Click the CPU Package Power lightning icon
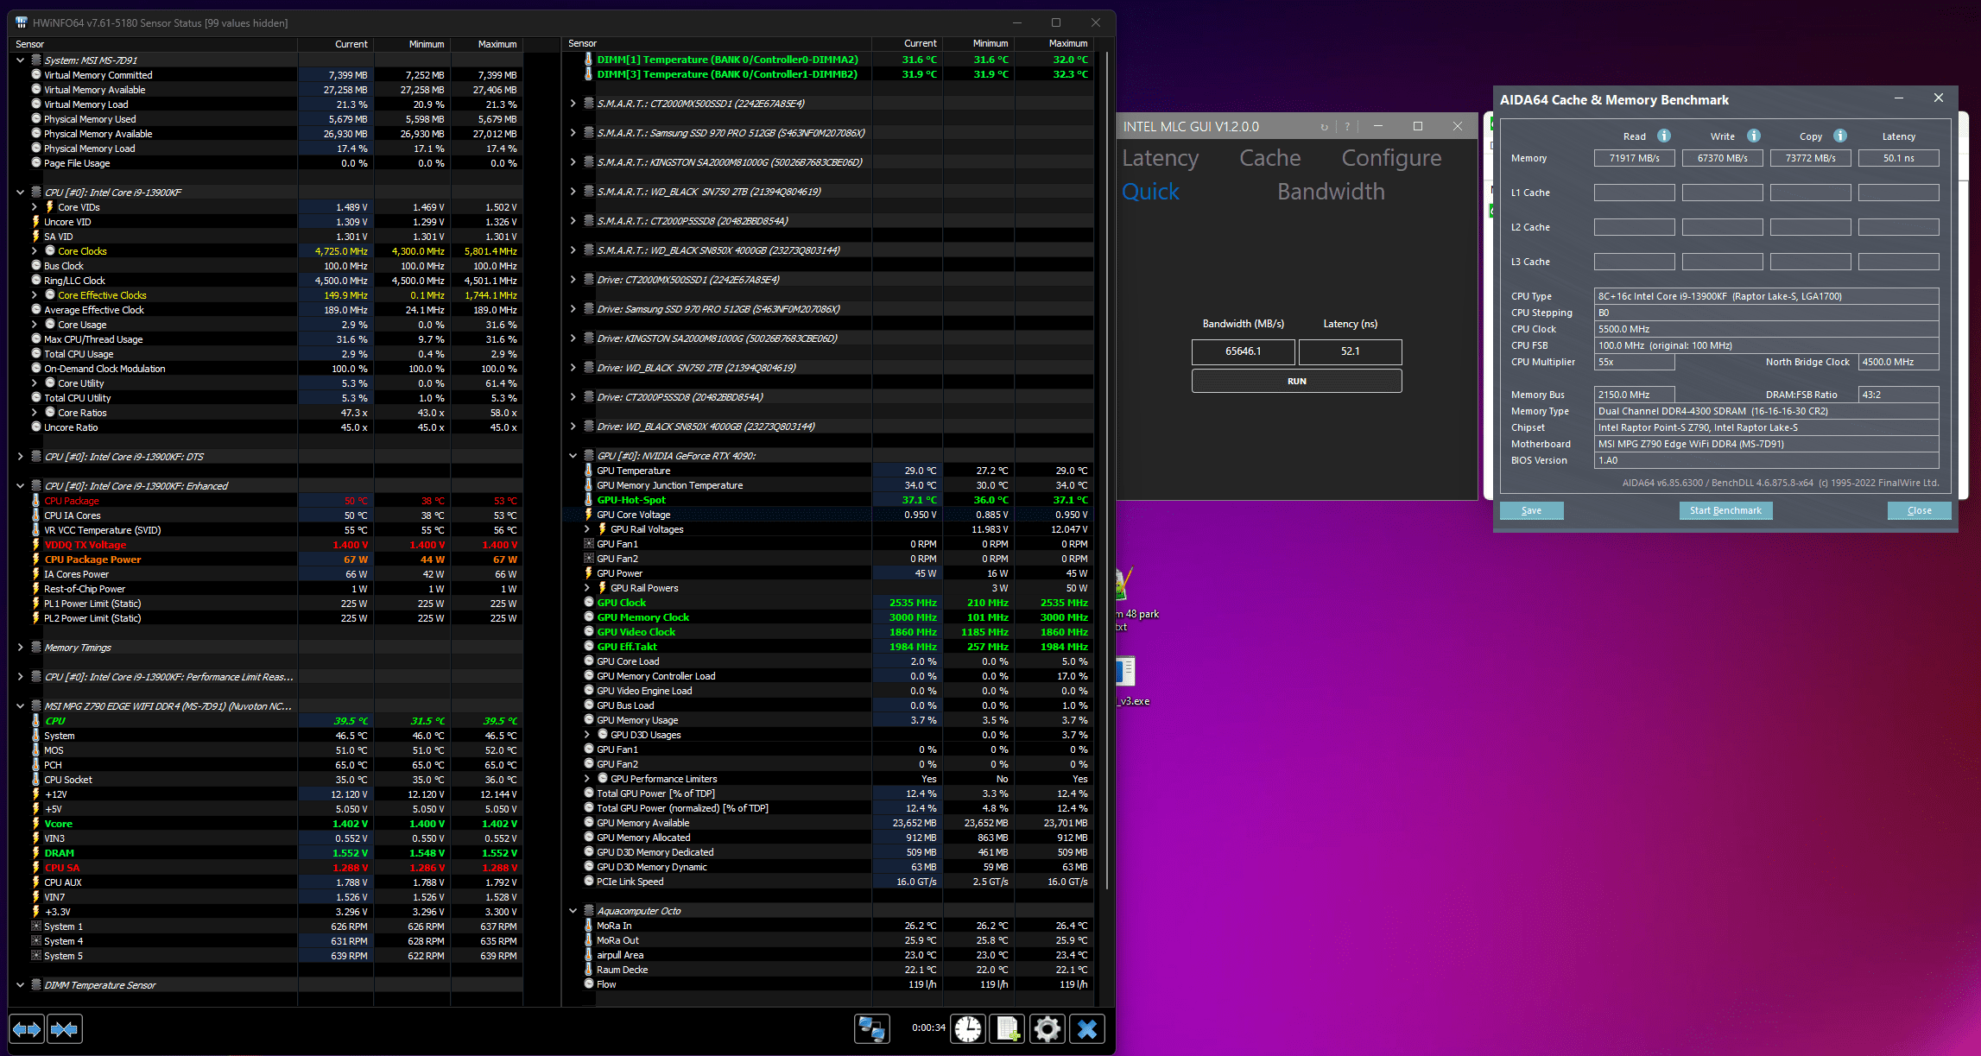Image resolution: width=1981 pixels, height=1056 pixels. [x=36, y=560]
